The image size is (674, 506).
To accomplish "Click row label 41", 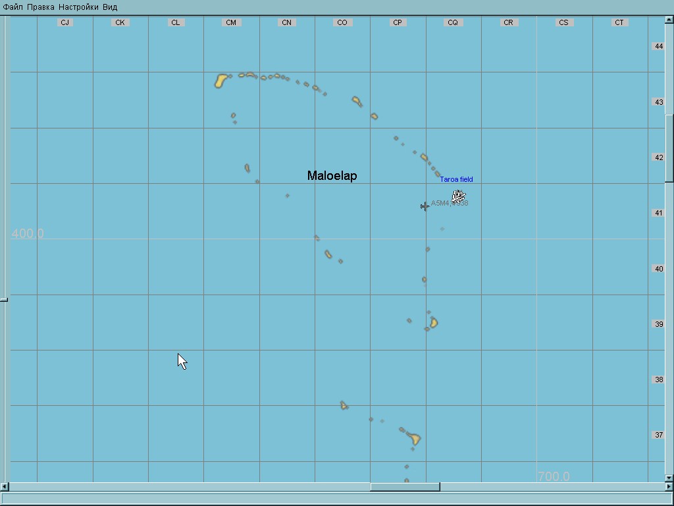I will pyautogui.click(x=659, y=213).
